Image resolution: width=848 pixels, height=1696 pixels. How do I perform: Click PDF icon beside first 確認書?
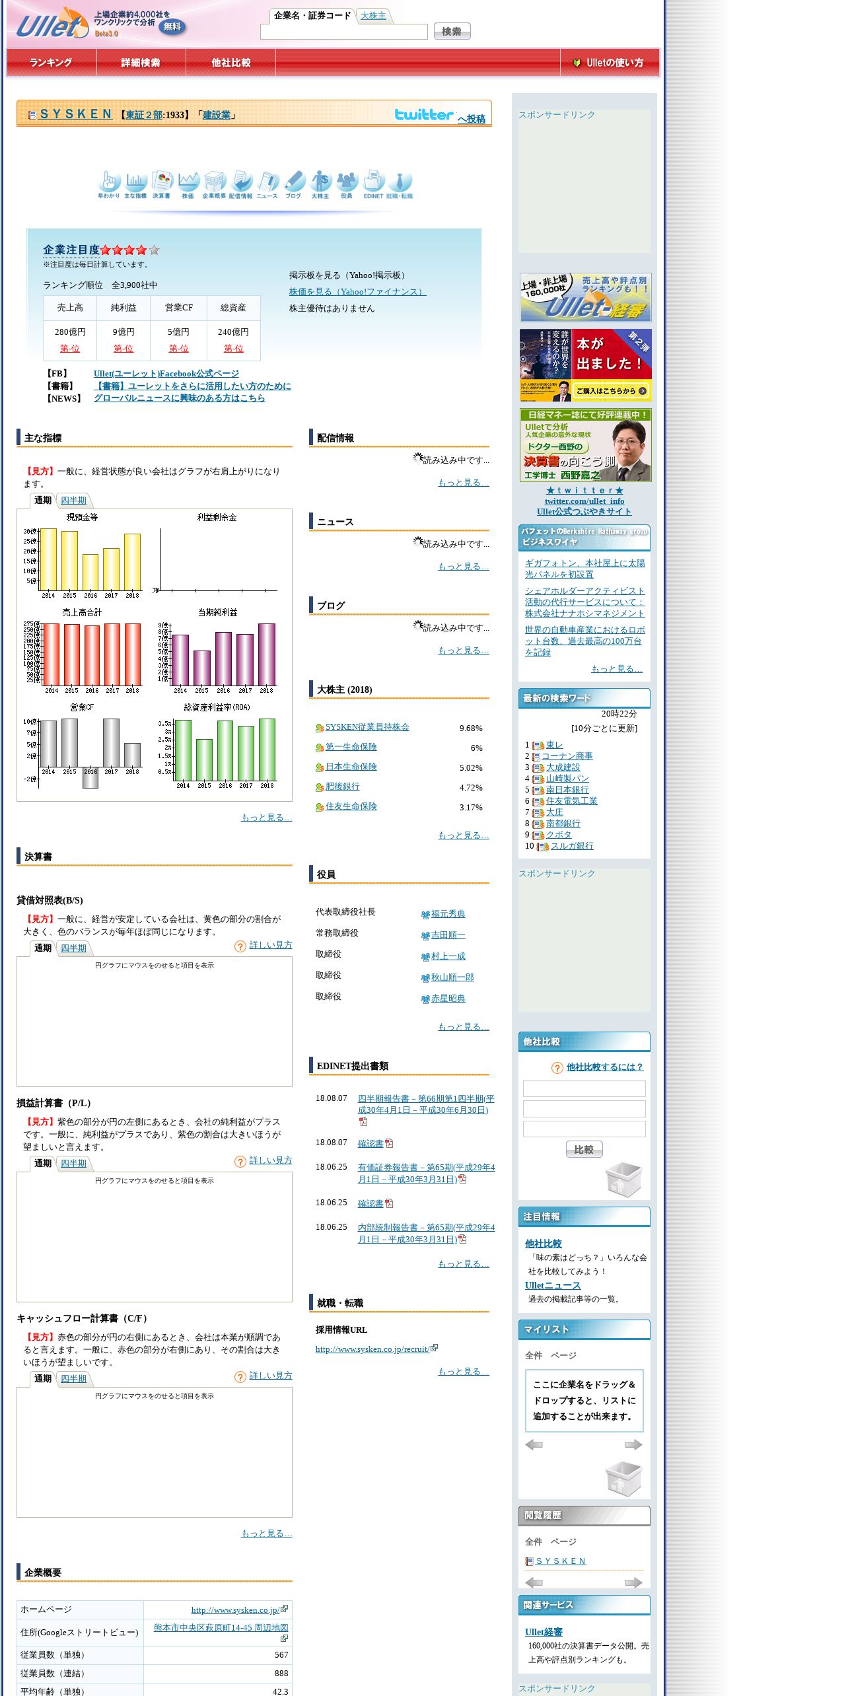pos(389,1143)
